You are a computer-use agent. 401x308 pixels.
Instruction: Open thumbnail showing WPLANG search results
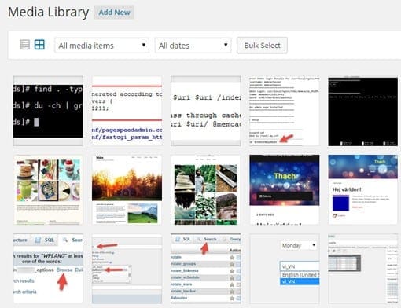click(48, 269)
